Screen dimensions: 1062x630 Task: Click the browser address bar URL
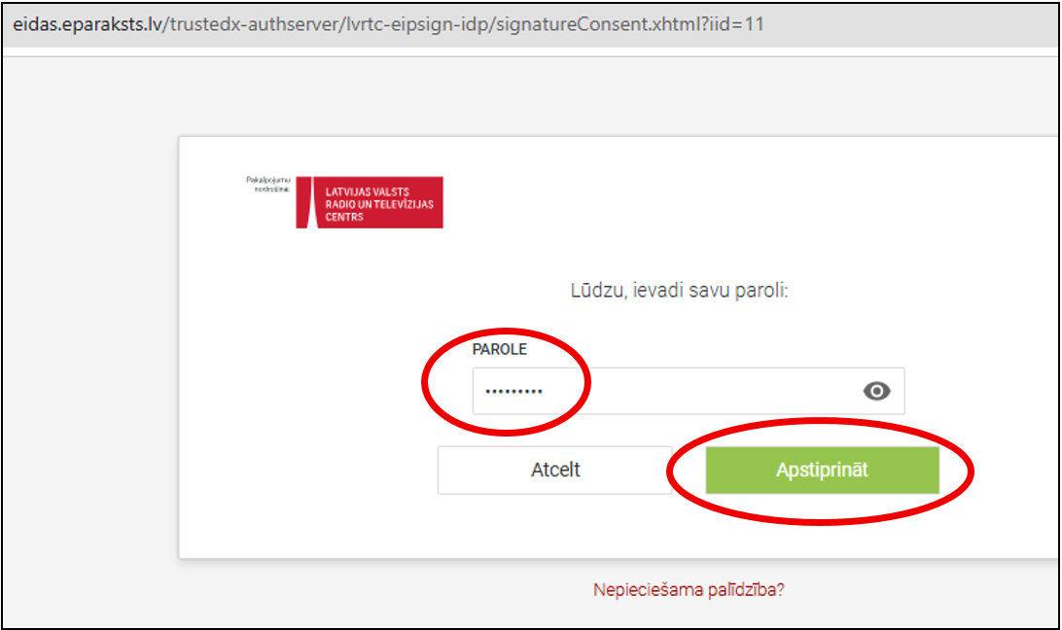click(389, 24)
